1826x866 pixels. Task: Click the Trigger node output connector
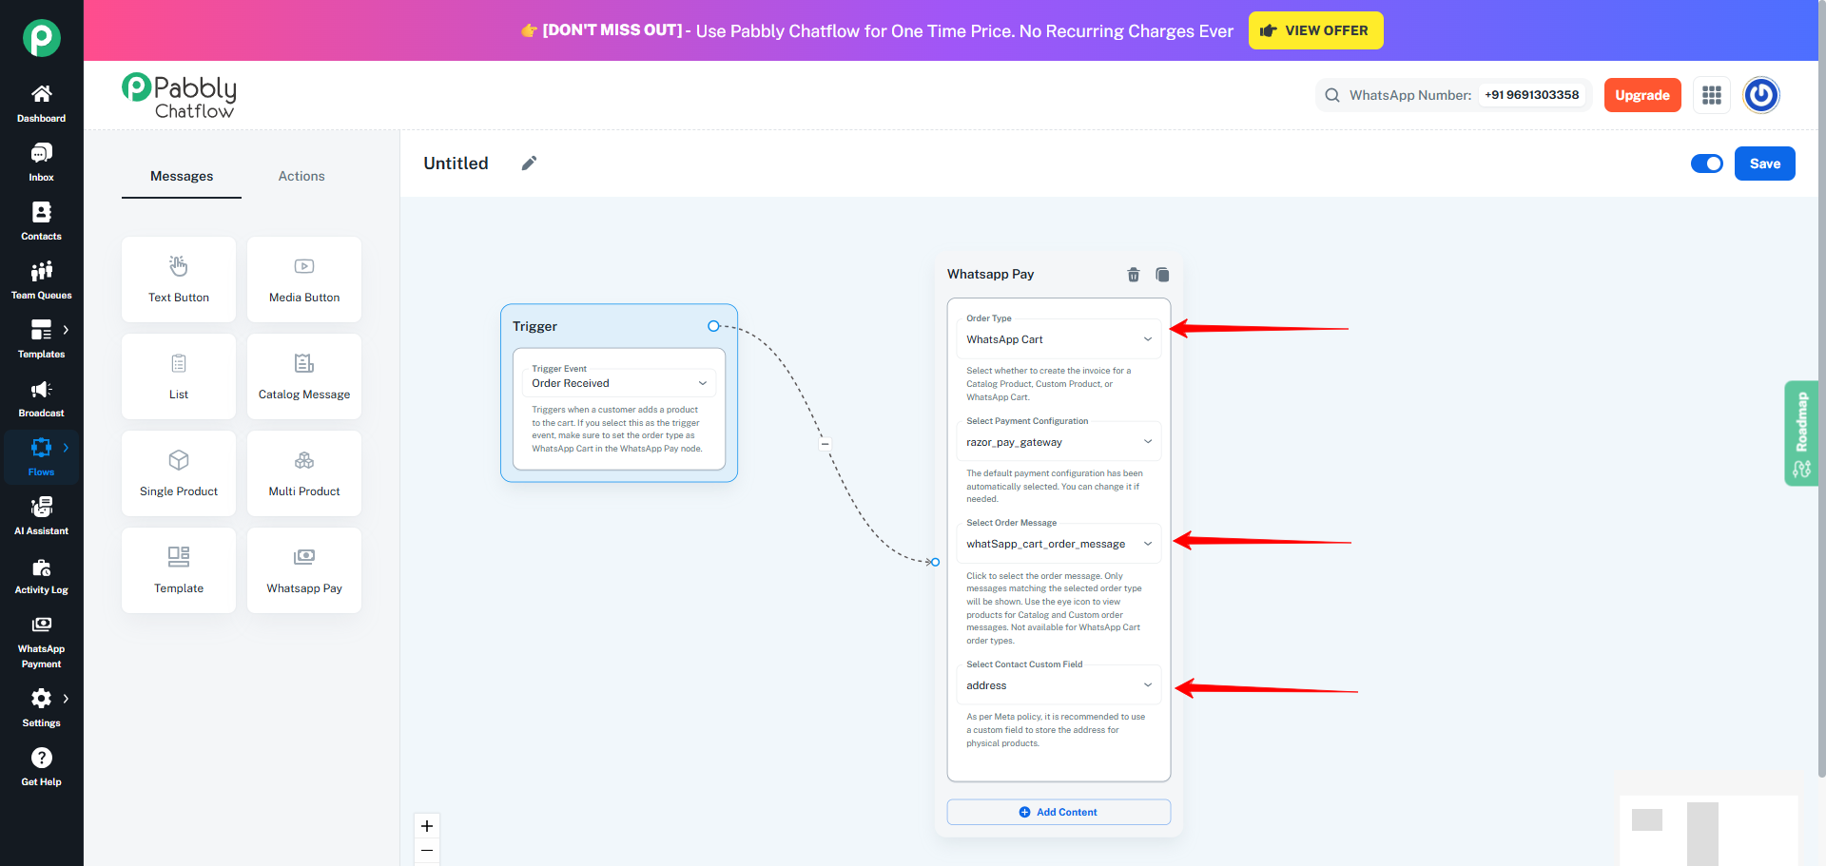[713, 326]
